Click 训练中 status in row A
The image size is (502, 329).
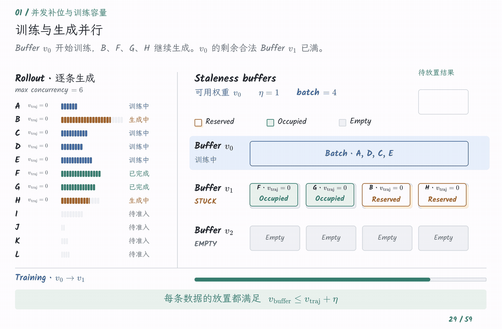pyautogui.click(x=139, y=107)
